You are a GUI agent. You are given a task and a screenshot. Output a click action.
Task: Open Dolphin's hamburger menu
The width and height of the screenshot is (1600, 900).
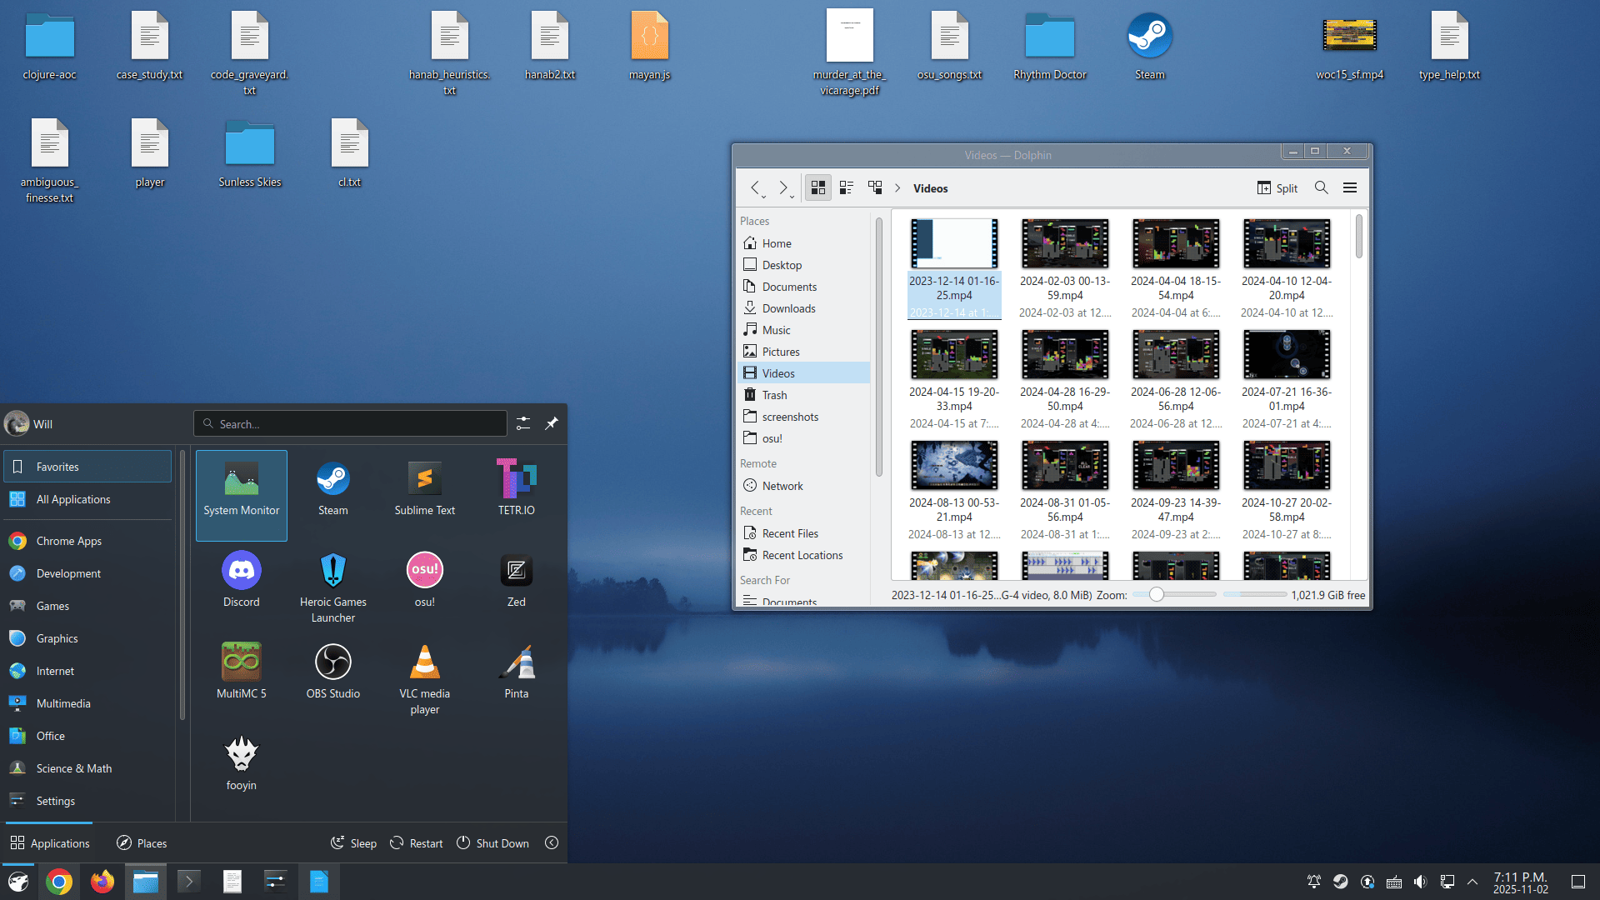tap(1350, 187)
